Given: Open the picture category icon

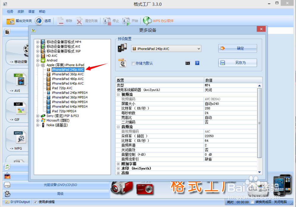Looking at the screenshot, I should coord(7,176).
